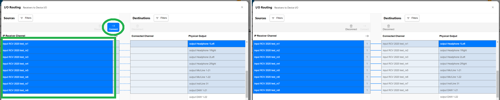Viewport: 500px width, 100px height.
Task: Select output Inst/Line 31 in right window
Action: [x=467, y=84]
